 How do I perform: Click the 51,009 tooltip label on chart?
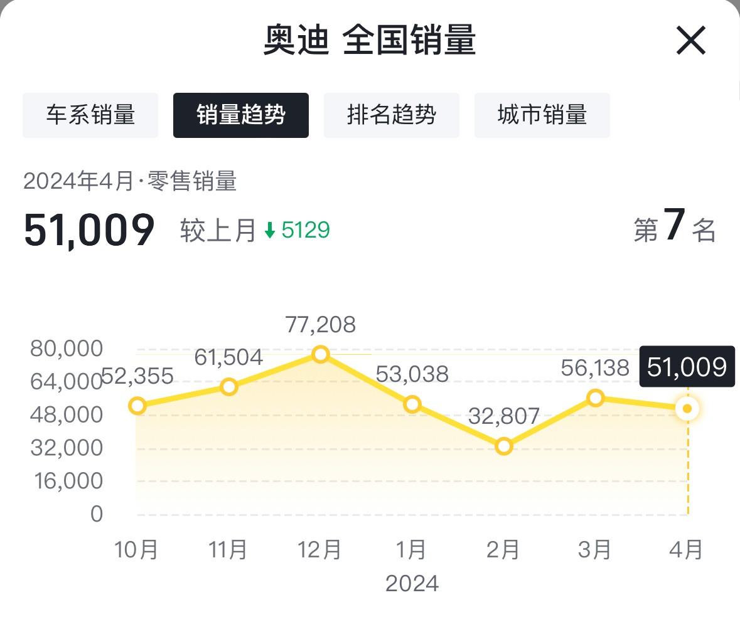[x=687, y=367]
